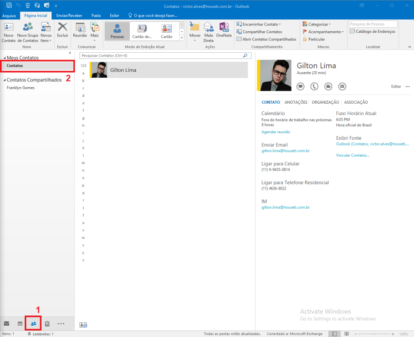Screen dimensions: 414x337
Task: Go to Mail via envelope navigation icon
Action: click(6, 324)
